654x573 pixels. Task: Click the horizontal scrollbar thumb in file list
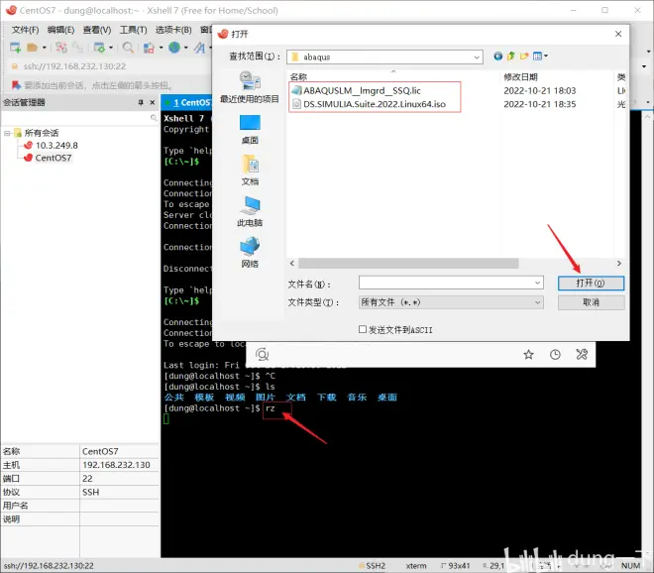pyautogui.click(x=408, y=264)
